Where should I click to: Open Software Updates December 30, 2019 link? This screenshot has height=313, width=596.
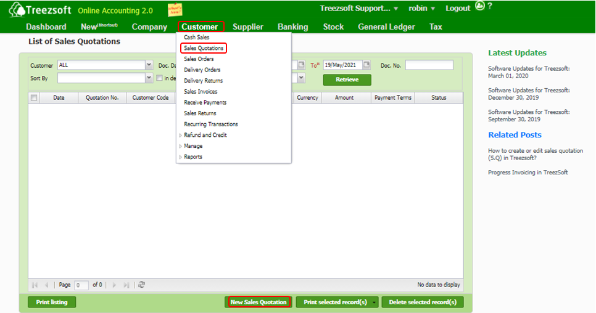529,94
